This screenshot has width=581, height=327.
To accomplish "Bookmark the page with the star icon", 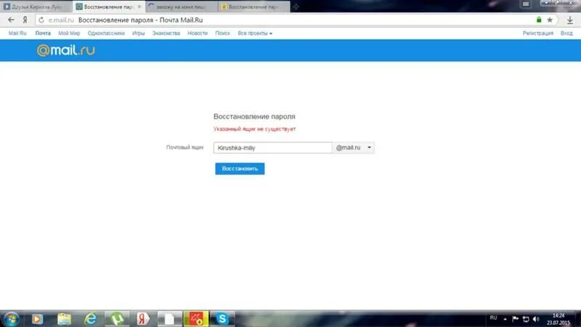I will tap(550, 20).
